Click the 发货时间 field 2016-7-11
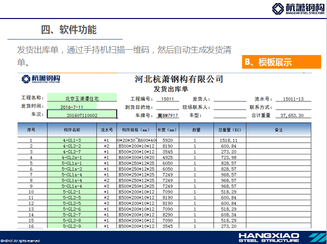327x244 pixels. pyautogui.click(x=72, y=106)
